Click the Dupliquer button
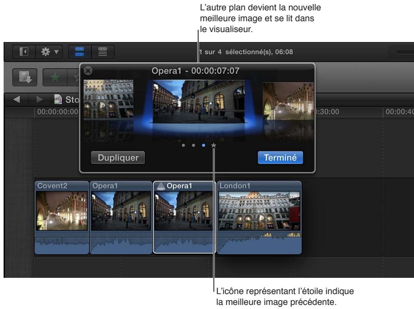Viewport: 414px width, 309px height. click(x=118, y=158)
